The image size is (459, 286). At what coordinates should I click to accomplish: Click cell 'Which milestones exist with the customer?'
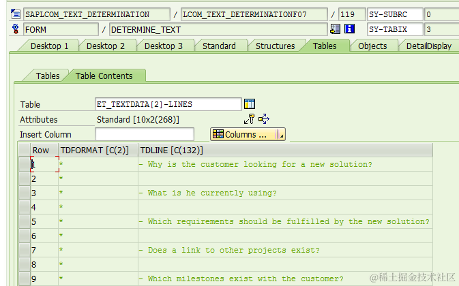click(x=285, y=279)
